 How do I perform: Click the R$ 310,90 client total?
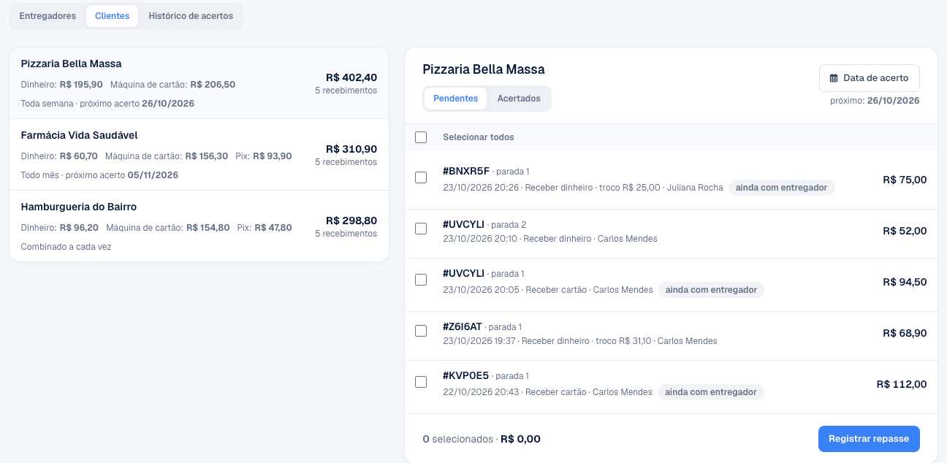coord(351,149)
